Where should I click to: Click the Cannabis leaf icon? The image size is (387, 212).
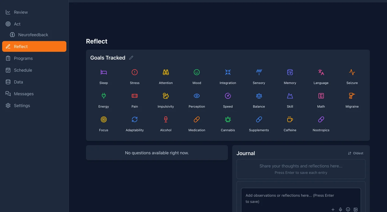pyautogui.click(x=228, y=119)
